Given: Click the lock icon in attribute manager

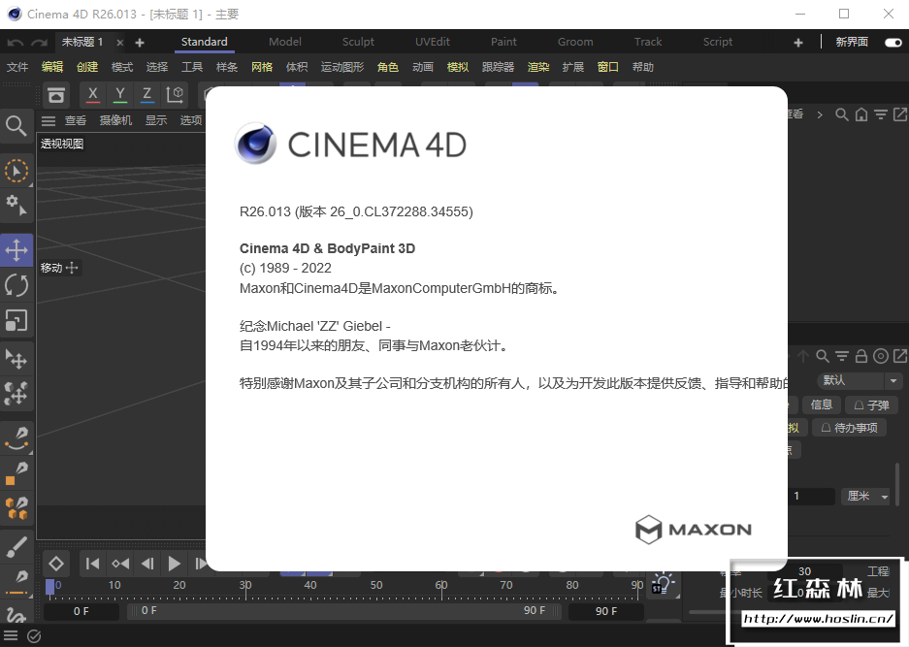Looking at the screenshot, I should pos(861,356).
